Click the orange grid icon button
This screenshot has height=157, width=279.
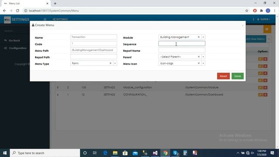(267, 29)
